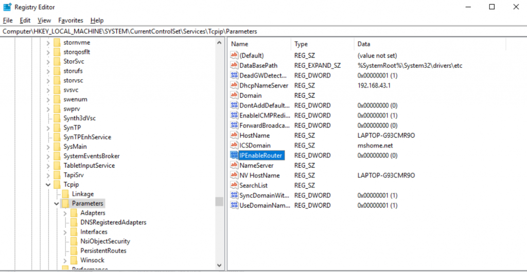
Task: Select the svsvc key
Action: pos(71,90)
